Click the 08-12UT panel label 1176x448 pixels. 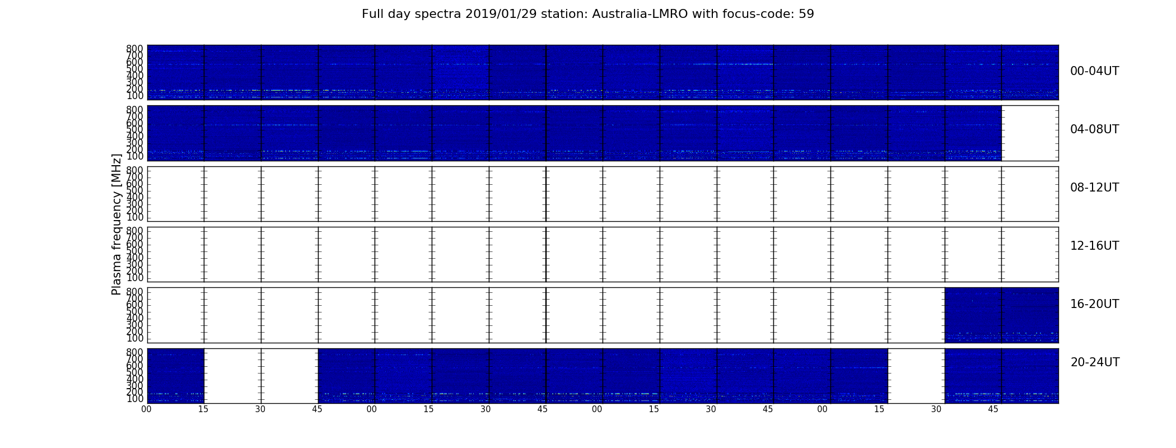click(1094, 188)
